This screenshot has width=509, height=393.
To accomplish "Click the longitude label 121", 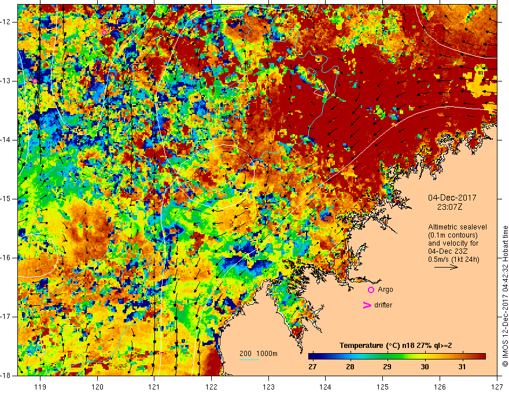I will tap(154, 387).
